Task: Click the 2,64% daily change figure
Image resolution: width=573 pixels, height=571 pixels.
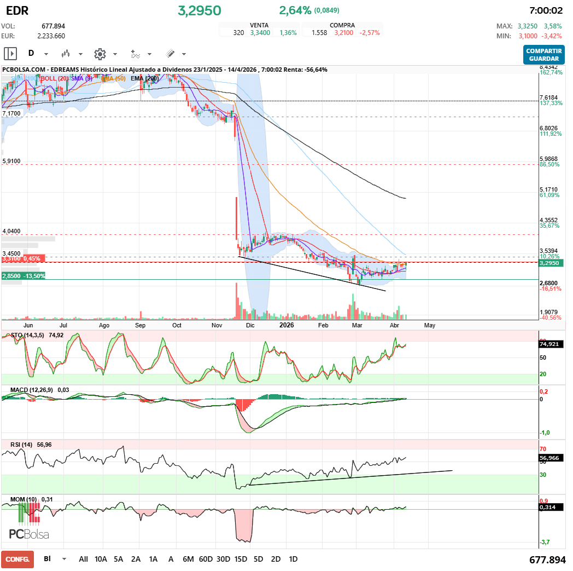Action: 295,10
